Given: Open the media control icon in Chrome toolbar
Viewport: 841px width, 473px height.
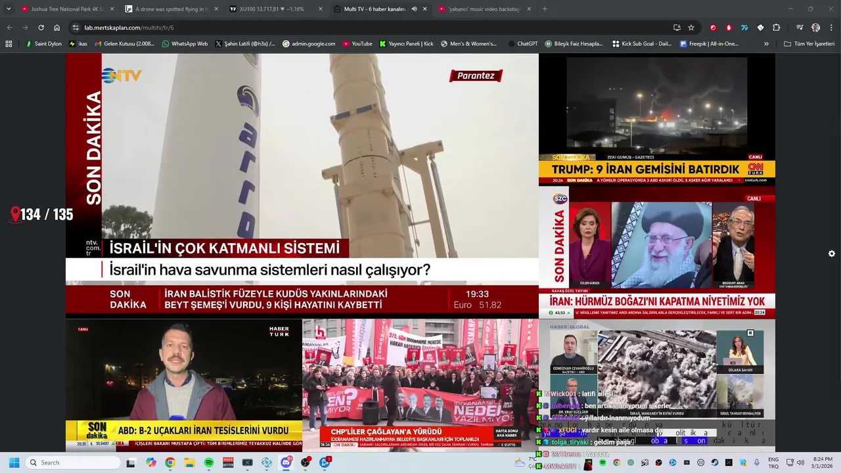Looking at the screenshot, I should pyautogui.click(x=800, y=28).
